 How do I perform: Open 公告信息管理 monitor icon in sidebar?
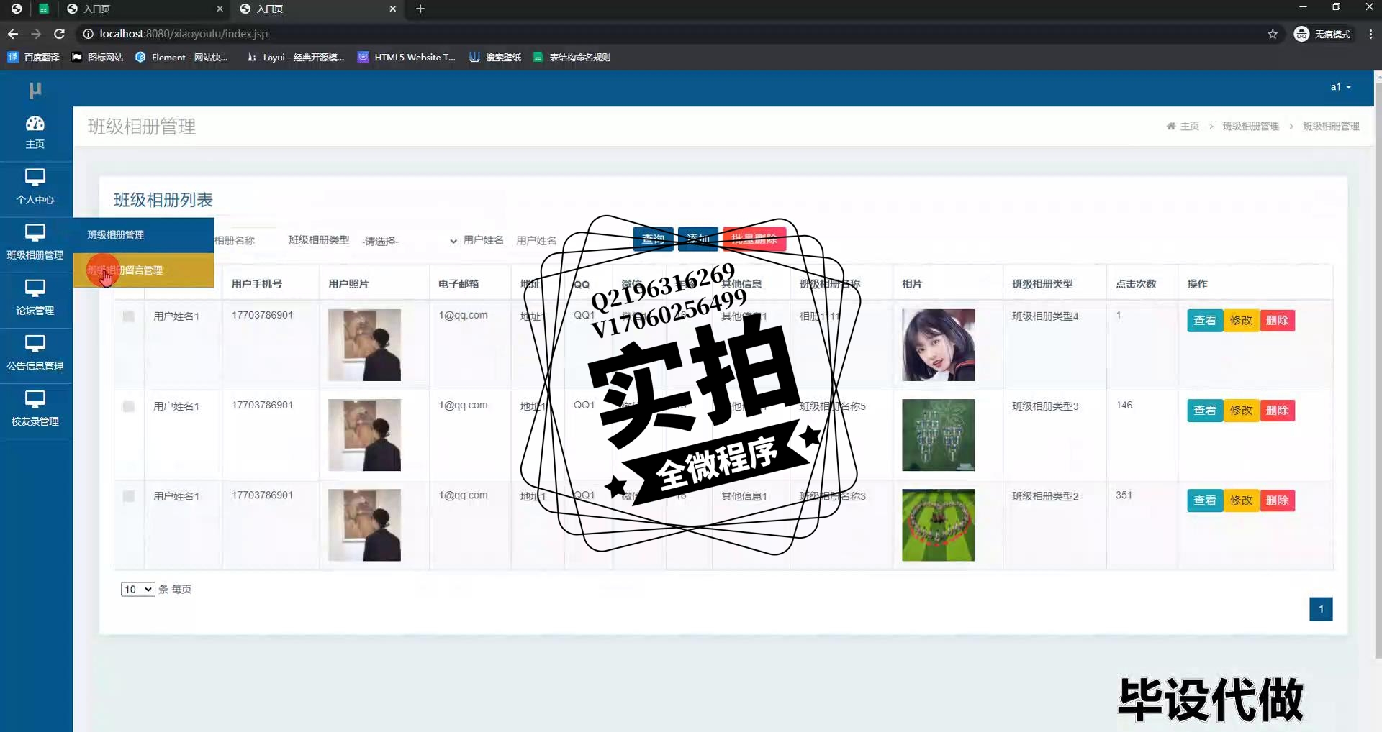click(x=35, y=343)
